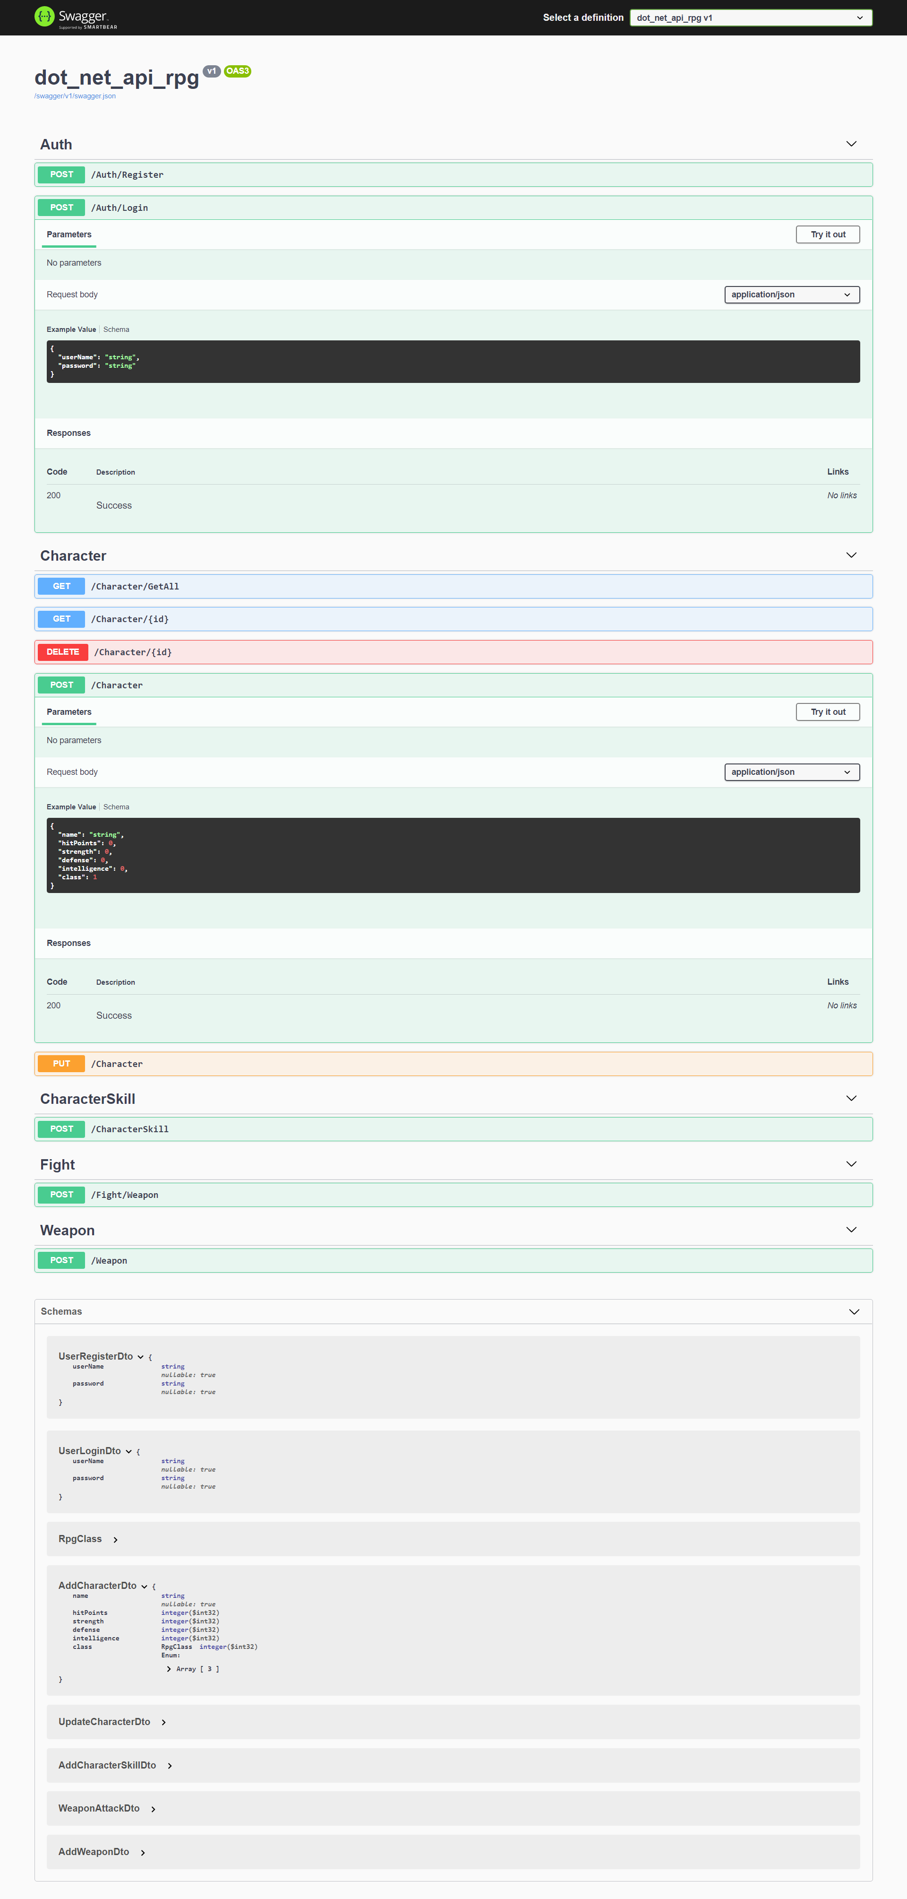Collapse the Schemas panel chevron

854,1311
